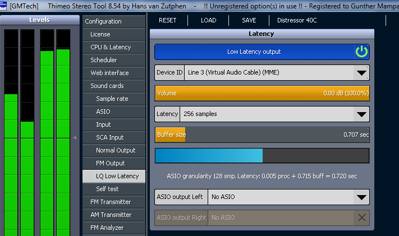
Task: Click the No ASIO value for Left output
Action: (x=281, y=197)
